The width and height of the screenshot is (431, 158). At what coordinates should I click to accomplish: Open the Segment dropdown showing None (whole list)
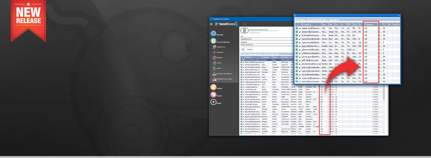[x=267, y=45]
